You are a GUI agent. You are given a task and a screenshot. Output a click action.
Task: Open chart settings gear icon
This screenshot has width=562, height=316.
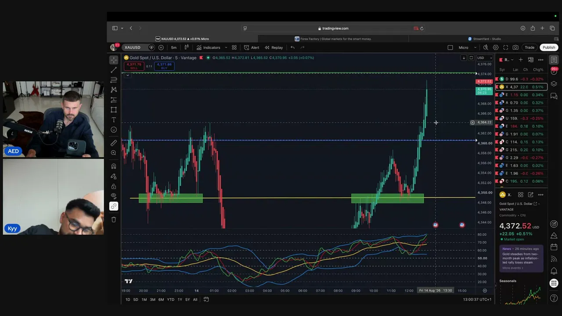click(496, 47)
